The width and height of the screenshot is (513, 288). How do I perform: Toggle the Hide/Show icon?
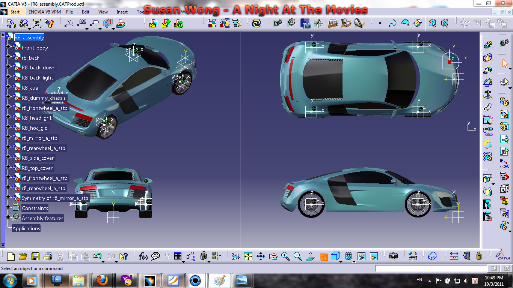tap(361, 256)
